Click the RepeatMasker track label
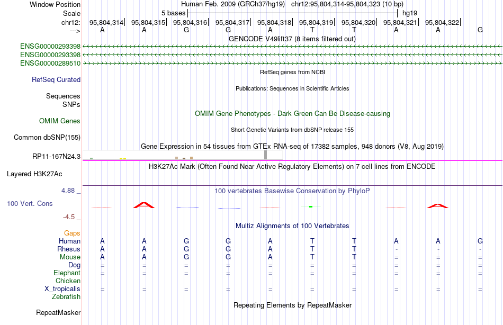Image resolution: width=503 pixels, height=325 pixels. pos(58,312)
